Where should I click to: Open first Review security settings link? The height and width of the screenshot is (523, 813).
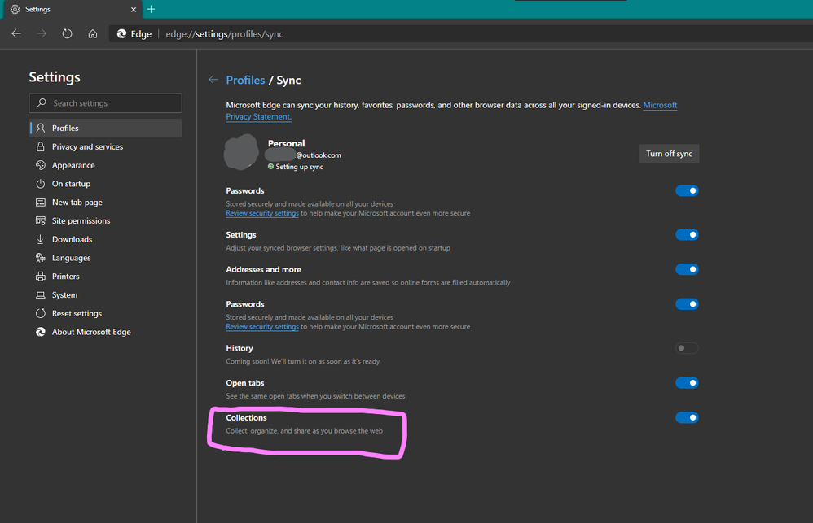(x=262, y=213)
